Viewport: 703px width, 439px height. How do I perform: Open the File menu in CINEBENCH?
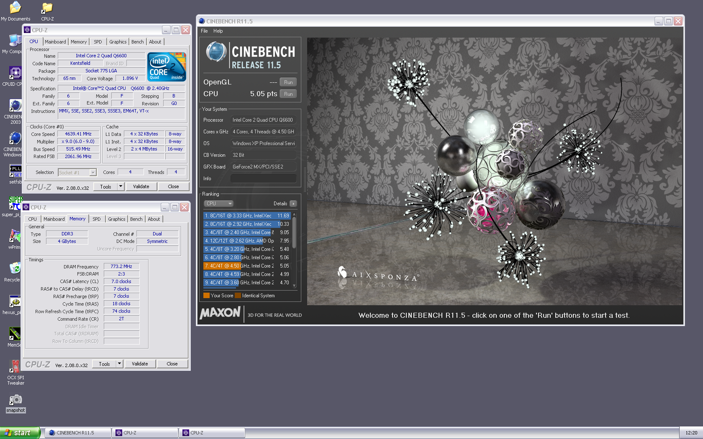click(x=204, y=31)
